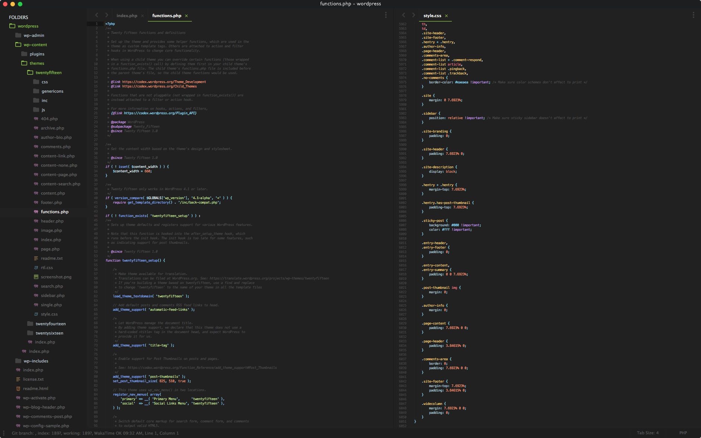
Task: Open the codex Theme_Development link in code
Action: 164,82
